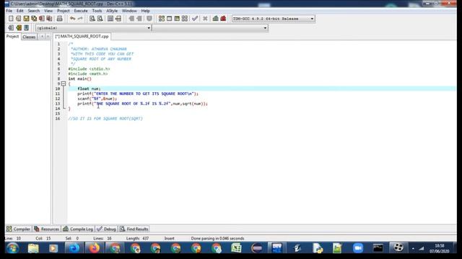The image size is (462, 259).
Task: Open profile analysis chart icon
Action: point(215,19)
